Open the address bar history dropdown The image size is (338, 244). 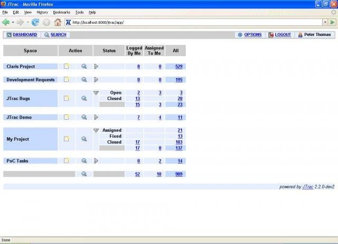(x=325, y=22)
